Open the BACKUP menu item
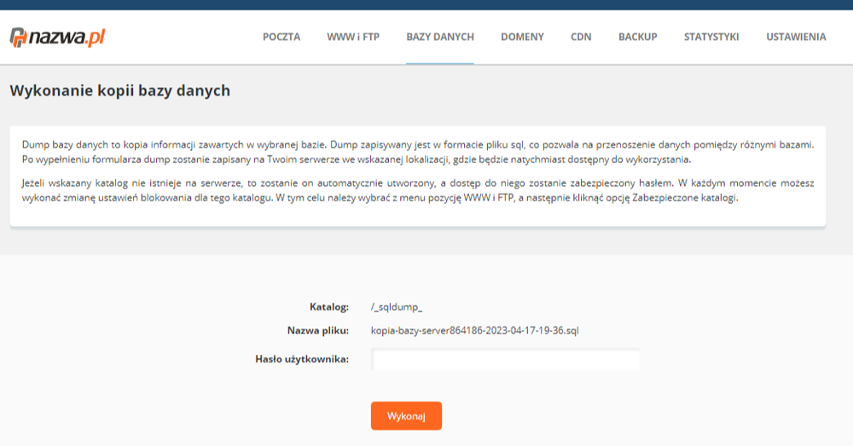The height and width of the screenshot is (446, 853). click(637, 37)
